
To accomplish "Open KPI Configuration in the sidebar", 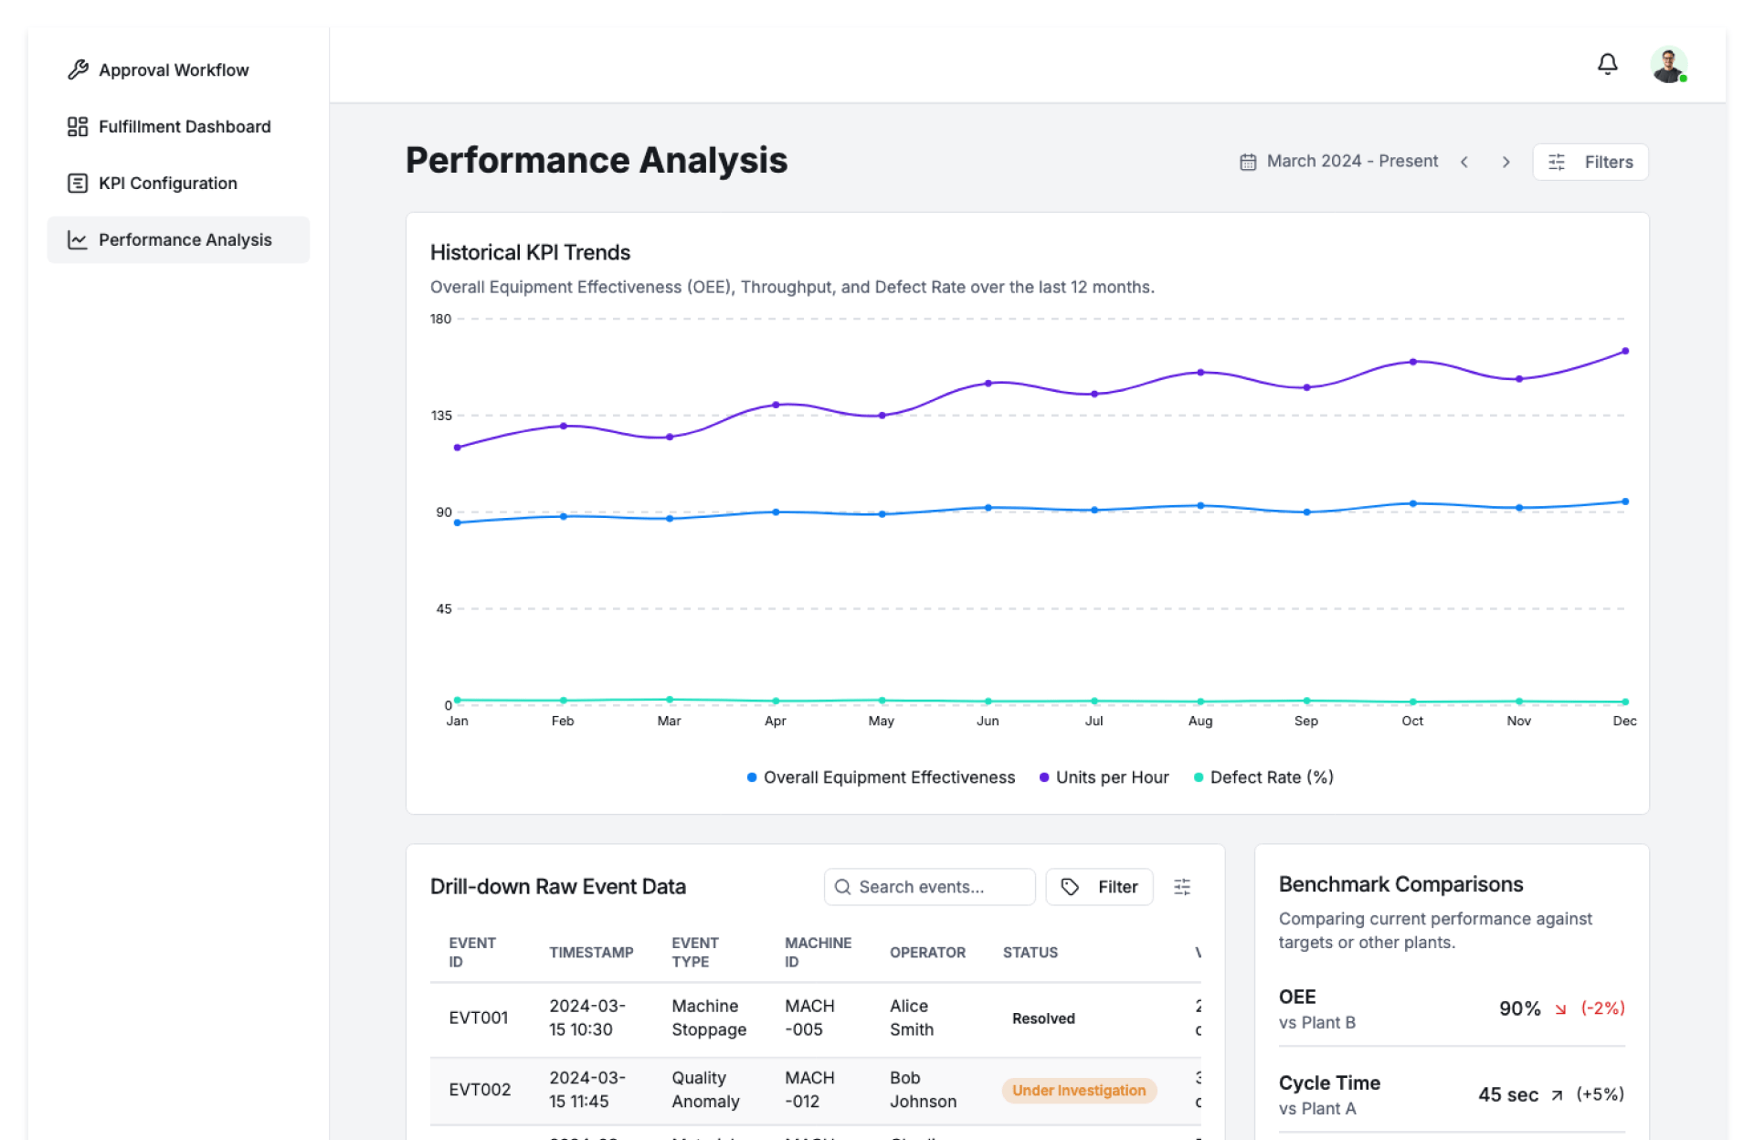I will (x=168, y=183).
